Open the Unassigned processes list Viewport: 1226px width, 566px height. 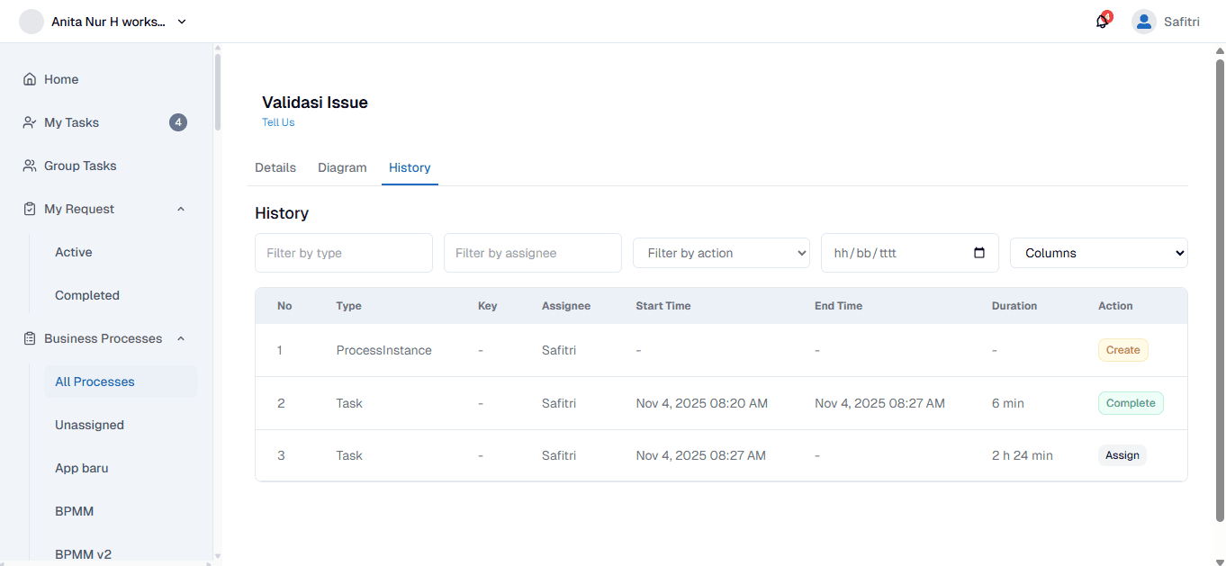(89, 425)
